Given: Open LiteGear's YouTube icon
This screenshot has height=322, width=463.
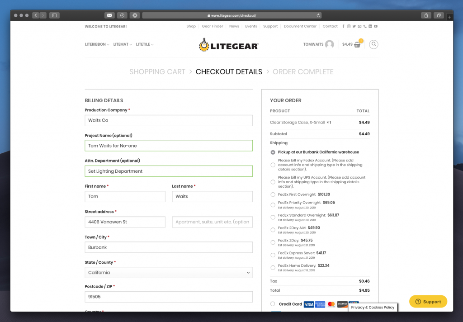Looking at the screenshot, I should pos(376,26).
